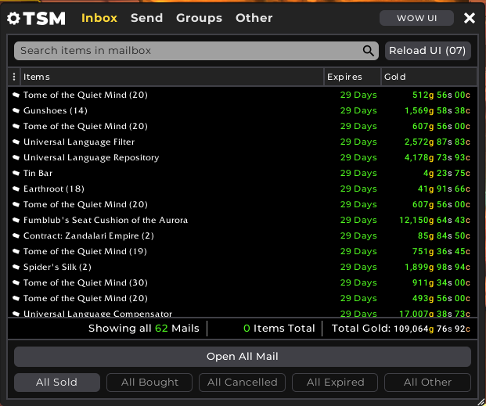
Task: Click mail icon next to Tin Bar
Action: [x=16, y=174]
